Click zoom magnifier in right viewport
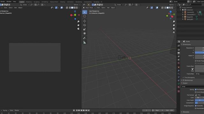 174,22
